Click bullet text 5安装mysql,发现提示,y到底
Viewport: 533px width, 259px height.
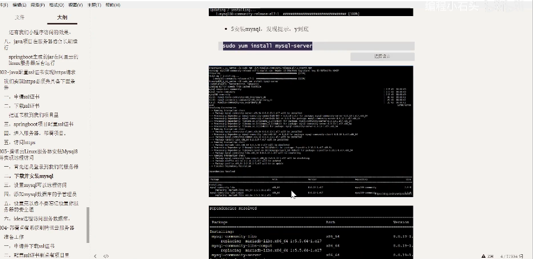click(x=269, y=29)
